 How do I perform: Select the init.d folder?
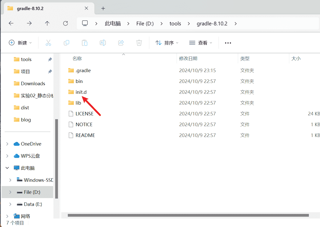point(81,92)
